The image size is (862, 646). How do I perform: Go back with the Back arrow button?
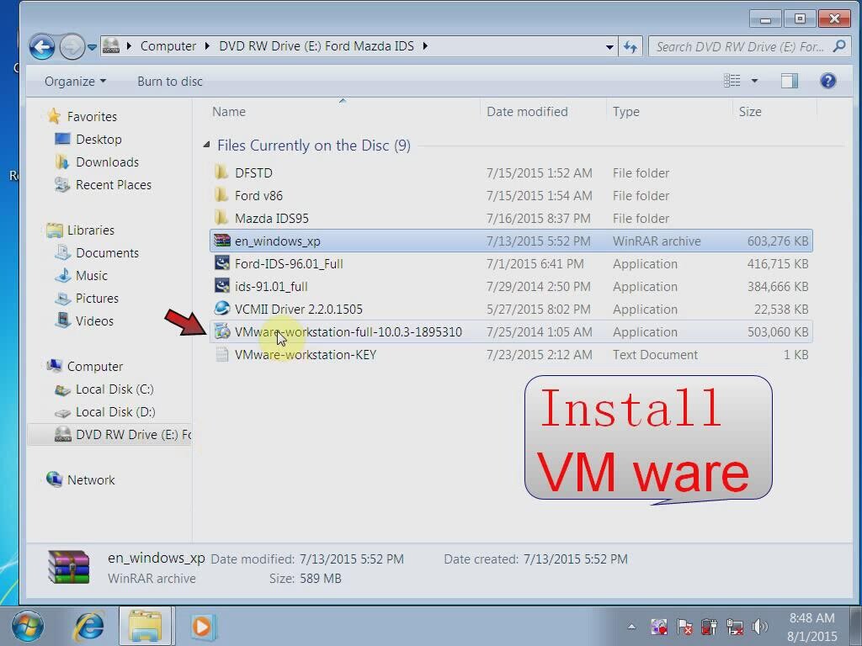(42, 47)
